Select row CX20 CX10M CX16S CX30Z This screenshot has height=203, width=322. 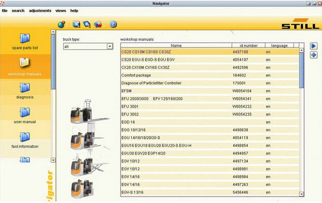[210, 67]
